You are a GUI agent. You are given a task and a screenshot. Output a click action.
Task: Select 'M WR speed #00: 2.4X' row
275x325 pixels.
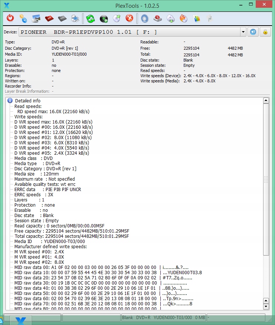click(39, 252)
